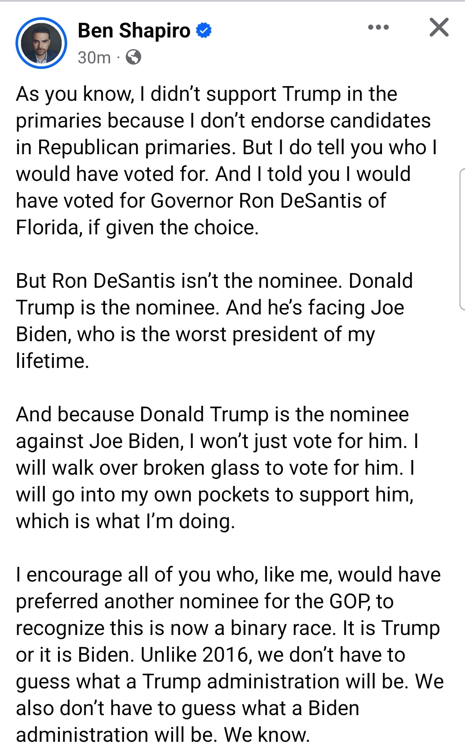Click the scrollbar handle on right edge
465x753 pixels.
(x=462, y=239)
